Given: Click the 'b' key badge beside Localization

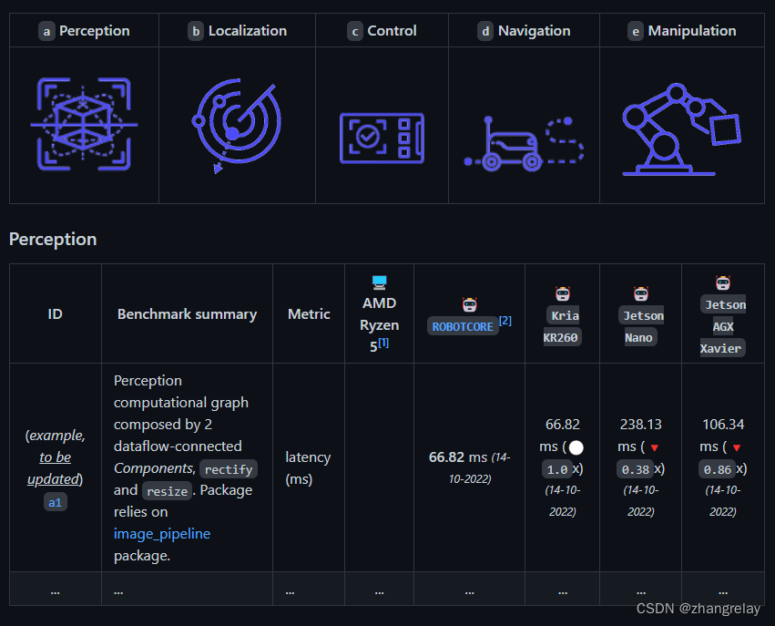Looking at the screenshot, I should pos(196,31).
